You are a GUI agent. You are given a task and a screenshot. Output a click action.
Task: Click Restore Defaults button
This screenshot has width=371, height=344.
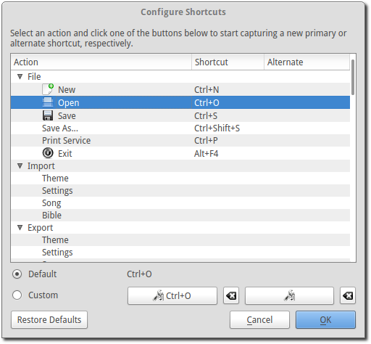(x=49, y=320)
